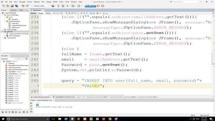
Task: Switch to the Services tab
Action: coord(13,10)
